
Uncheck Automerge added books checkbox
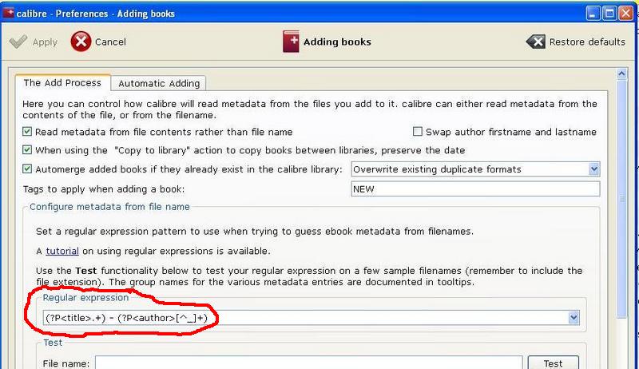pyautogui.click(x=27, y=169)
